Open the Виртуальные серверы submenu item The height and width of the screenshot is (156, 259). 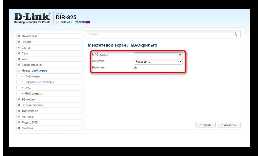click(49, 82)
